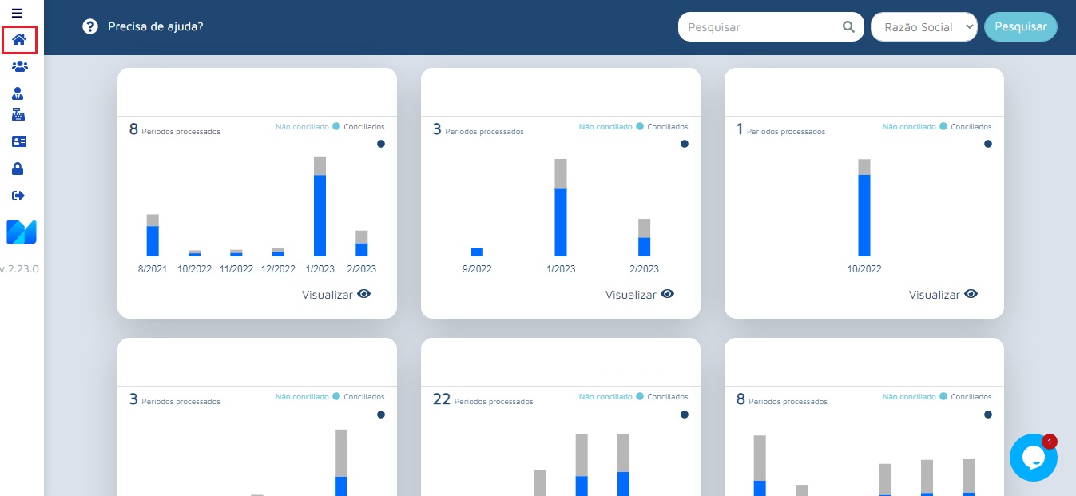
Task: Open the chat support bubble
Action: pos(1033,458)
